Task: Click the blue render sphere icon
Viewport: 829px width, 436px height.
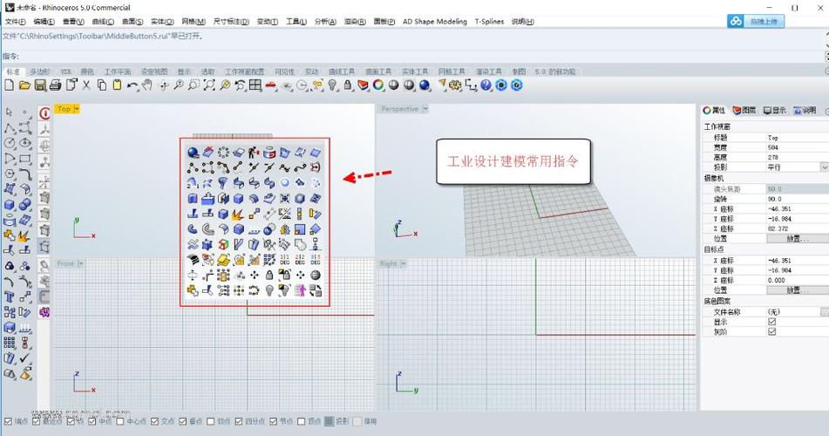Action: [424, 85]
